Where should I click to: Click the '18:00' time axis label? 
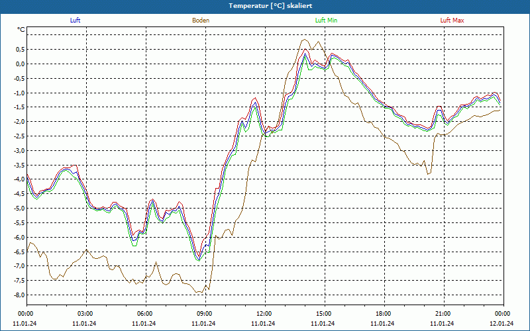pyautogui.click(x=385, y=314)
